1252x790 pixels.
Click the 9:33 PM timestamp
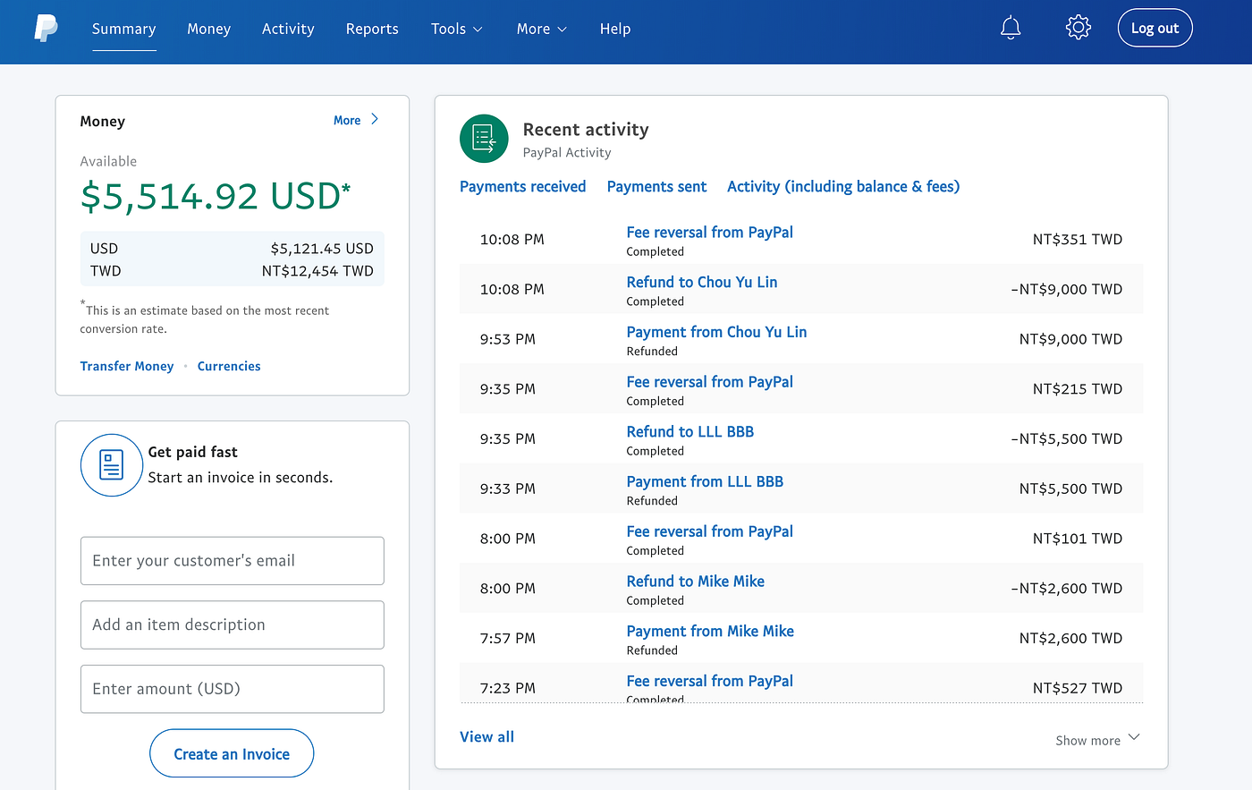[x=508, y=488]
